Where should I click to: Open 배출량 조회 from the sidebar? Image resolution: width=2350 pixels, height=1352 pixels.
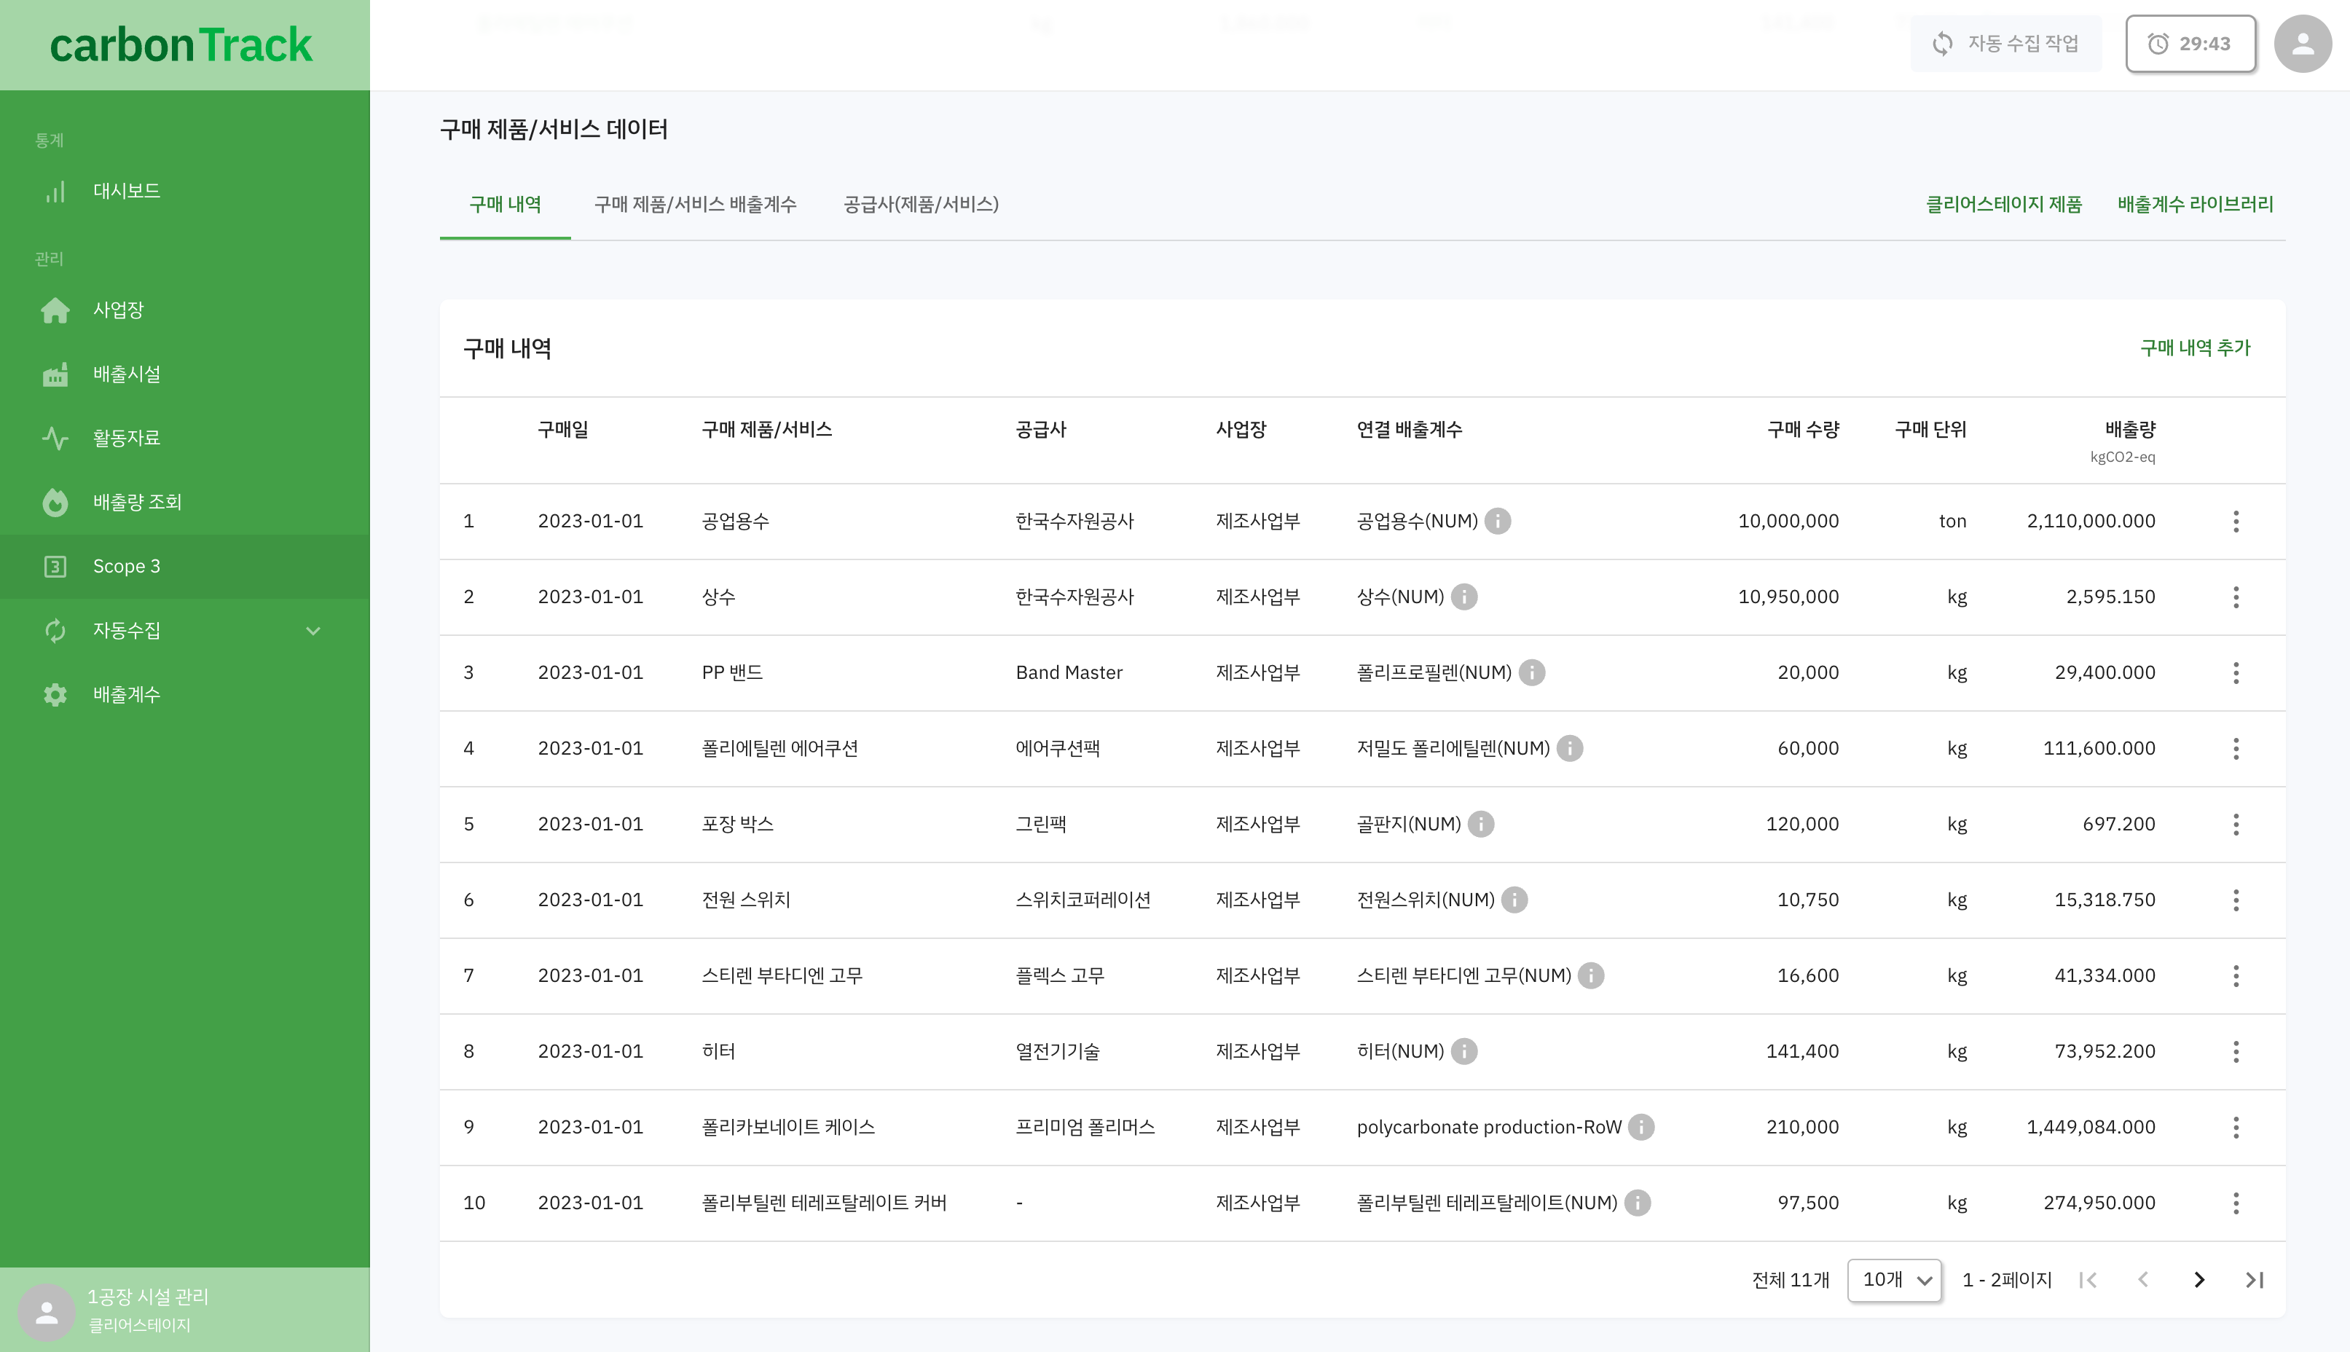185,503
